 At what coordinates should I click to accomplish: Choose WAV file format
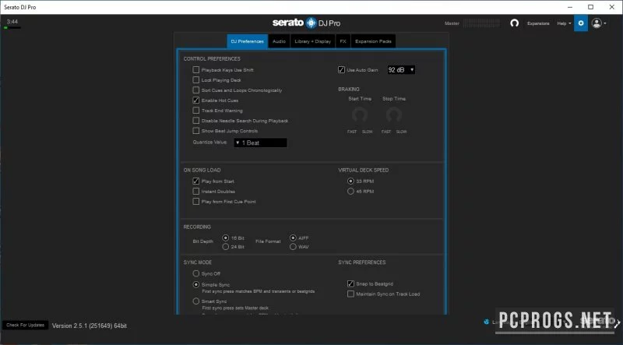[294, 247]
